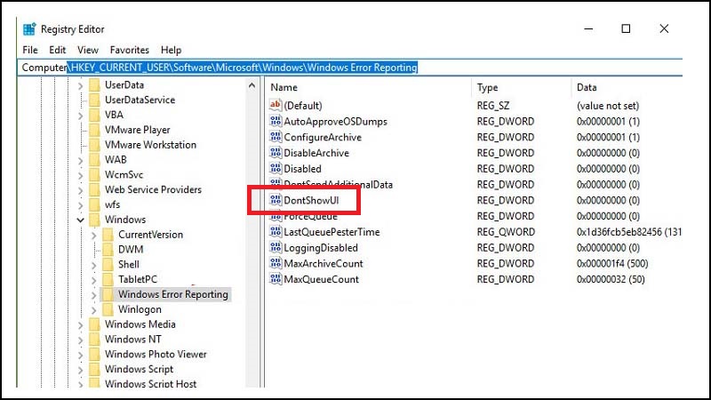Viewport: 711px width, 400px height.
Task: Select the DisableArchive DWORD icon
Action: 276,153
